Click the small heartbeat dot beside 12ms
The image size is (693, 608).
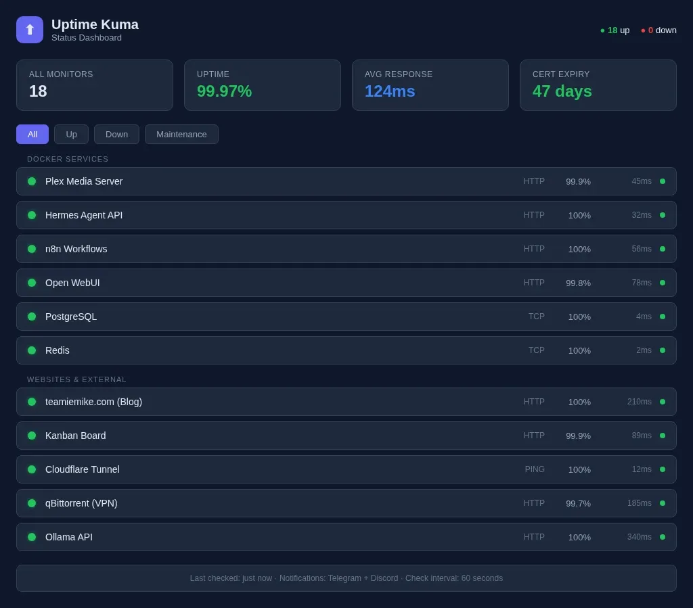663,469
